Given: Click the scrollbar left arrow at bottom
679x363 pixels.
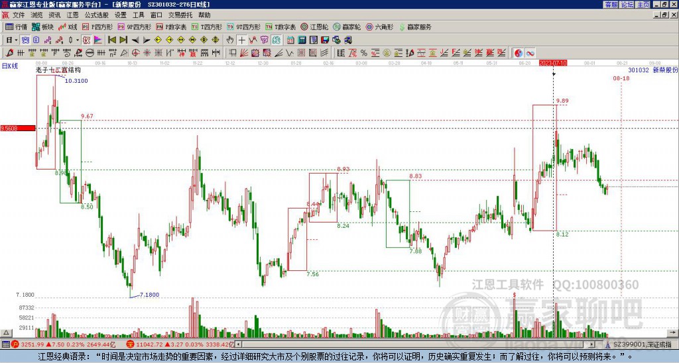Looking at the screenshot, I should tap(239, 344).
